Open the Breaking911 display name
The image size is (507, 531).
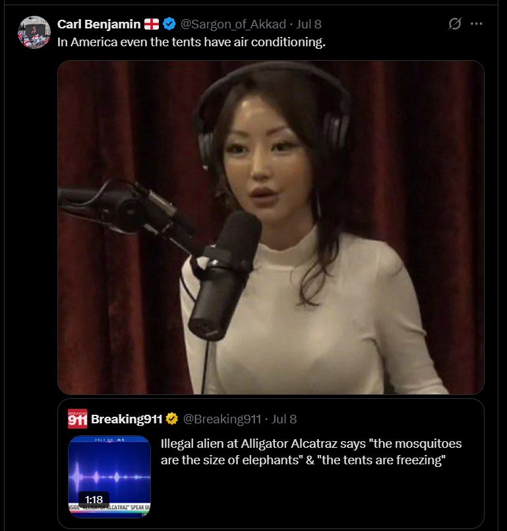point(127,419)
